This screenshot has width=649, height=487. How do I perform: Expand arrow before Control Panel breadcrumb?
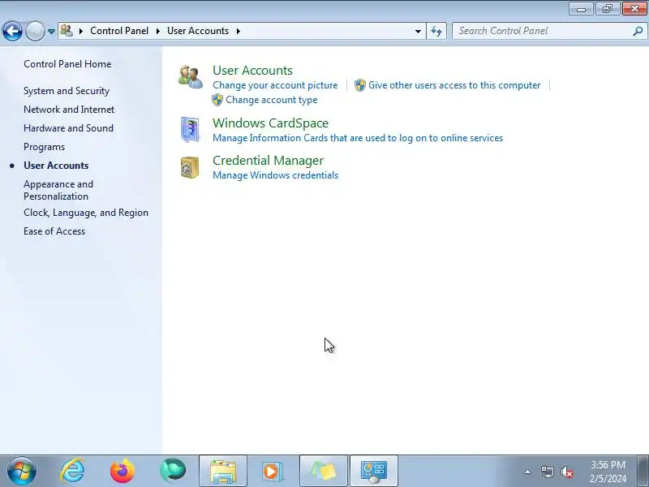pos(80,31)
